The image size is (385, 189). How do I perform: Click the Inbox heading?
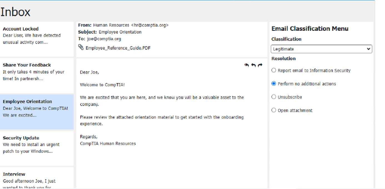point(15,12)
